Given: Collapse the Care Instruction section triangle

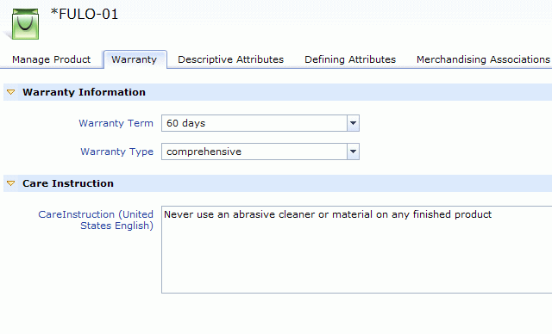Looking at the screenshot, I should pyautogui.click(x=11, y=183).
